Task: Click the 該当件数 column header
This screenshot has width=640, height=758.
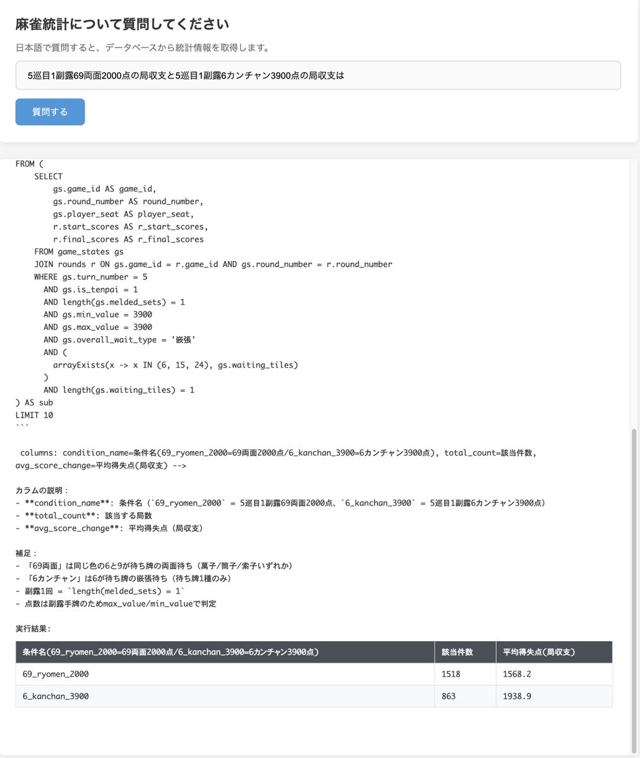Action: 465,652
